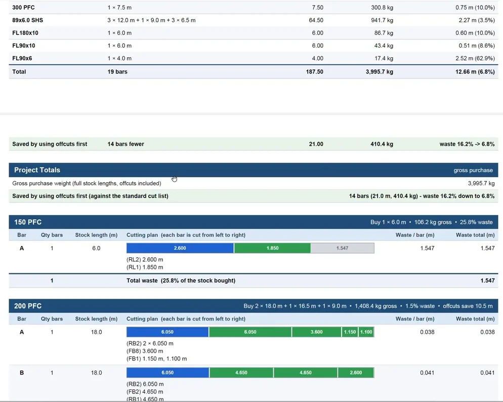Select the 89x6.0 SHS row label
The height and width of the screenshot is (402, 503).
28,20
